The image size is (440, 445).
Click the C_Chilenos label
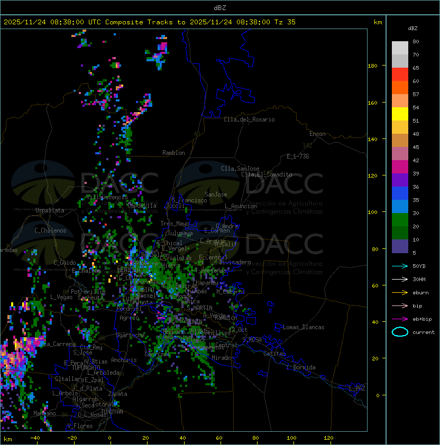50,230
